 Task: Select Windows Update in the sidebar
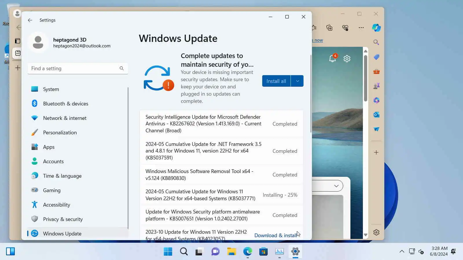(x=78, y=233)
